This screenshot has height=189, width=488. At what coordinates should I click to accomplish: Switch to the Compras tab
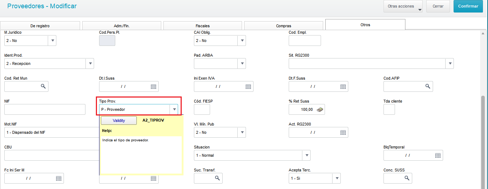pos(284,26)
